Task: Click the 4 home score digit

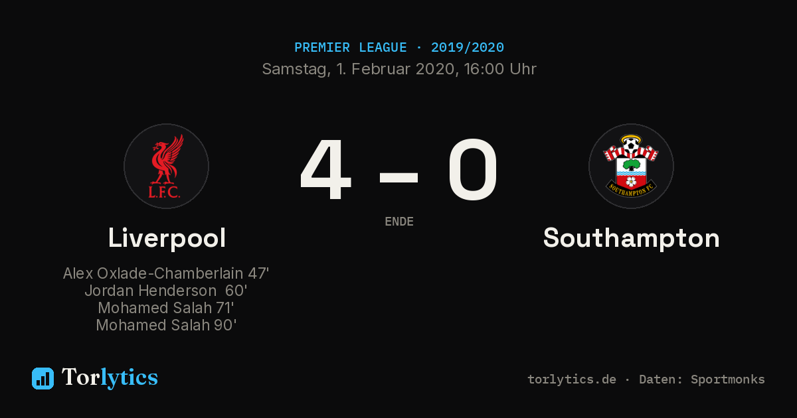Action: [325, 169]
